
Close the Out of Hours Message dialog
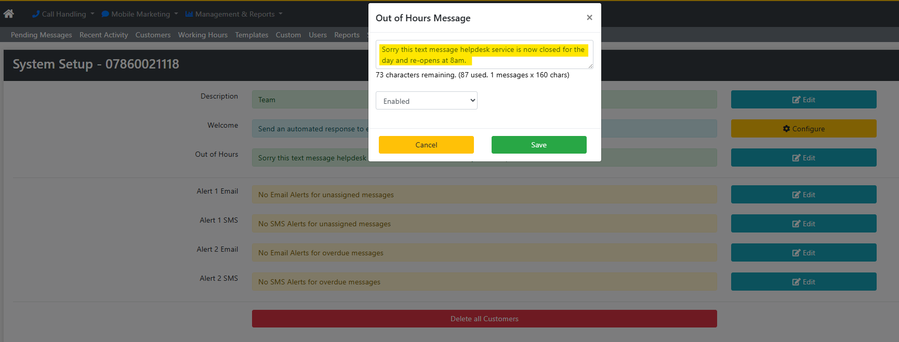589,18
